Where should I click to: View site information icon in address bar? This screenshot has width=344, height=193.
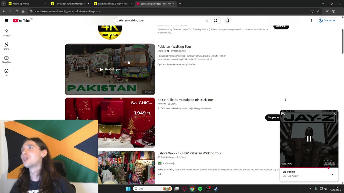pos(31,11)
